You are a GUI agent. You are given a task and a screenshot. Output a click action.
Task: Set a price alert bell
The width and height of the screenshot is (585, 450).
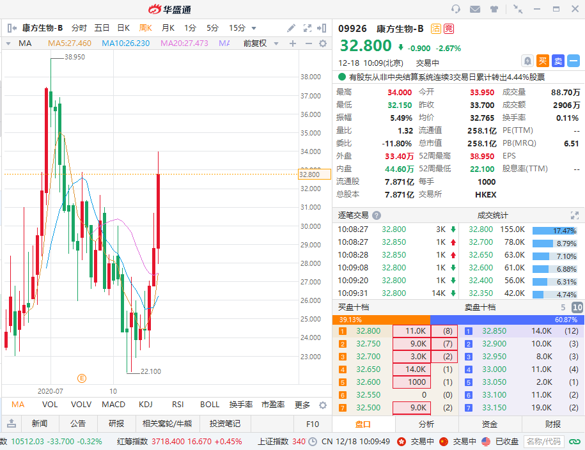(527, 61)
